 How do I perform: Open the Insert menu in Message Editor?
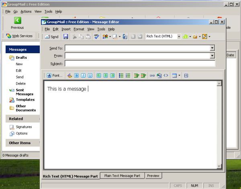pos(66,29)
